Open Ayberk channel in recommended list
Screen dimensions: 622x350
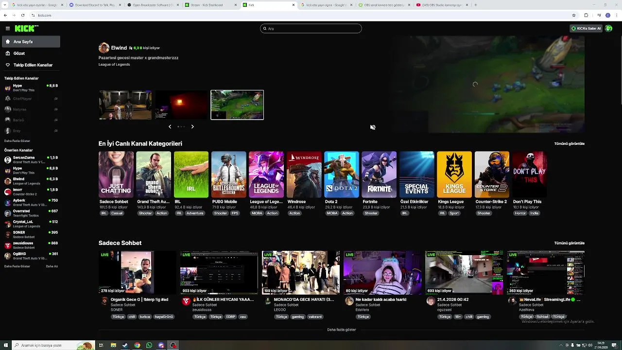[31, 202]
